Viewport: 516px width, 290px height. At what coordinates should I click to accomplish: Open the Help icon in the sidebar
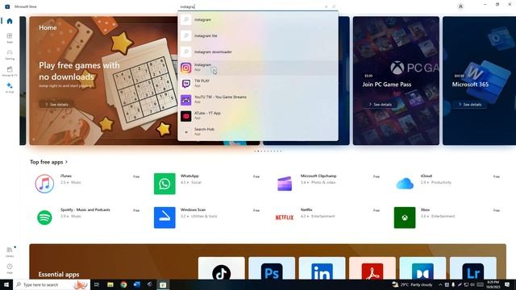[10, 268]
